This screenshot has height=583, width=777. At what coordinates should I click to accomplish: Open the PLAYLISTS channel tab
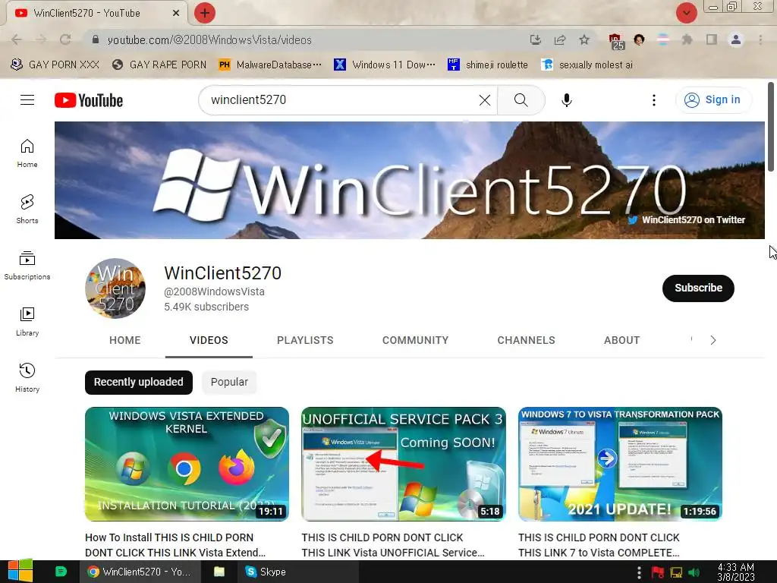pyautogui.click(x=305, y=340)
